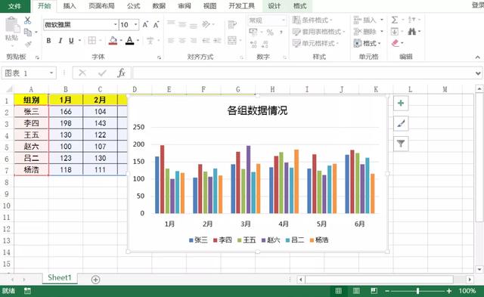The width and height of the screenshot is (484, 297).
Task: Click the horizontal scrollbar right arrow
Action: point(469,280)
